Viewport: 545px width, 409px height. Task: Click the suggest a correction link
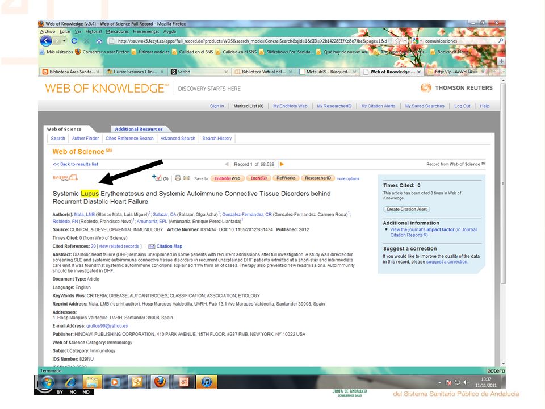click(447, 262)
